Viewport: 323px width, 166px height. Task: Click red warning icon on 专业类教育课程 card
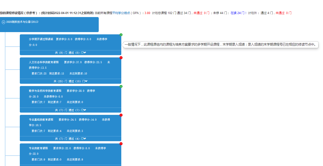pyautogui.click(x=121, y=144)
